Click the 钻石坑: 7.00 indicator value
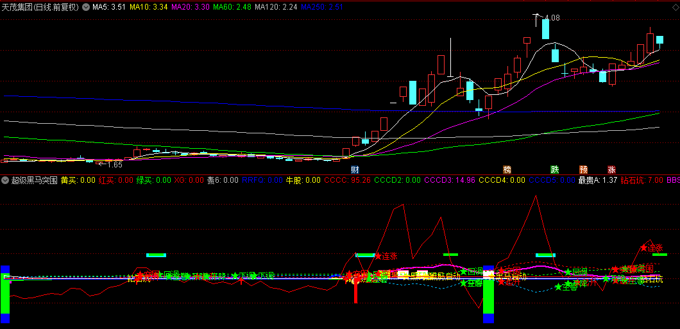The image size is (680, 329). tap(642, 180)
